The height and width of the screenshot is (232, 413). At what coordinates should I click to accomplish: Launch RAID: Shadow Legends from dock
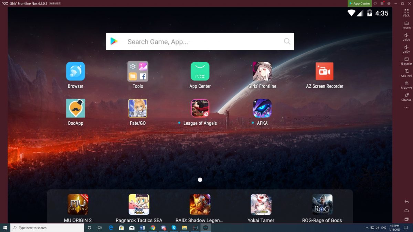click(200, 205)
